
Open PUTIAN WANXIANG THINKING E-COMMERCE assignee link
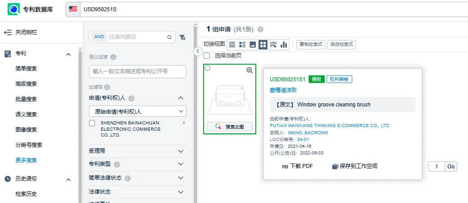329,126
